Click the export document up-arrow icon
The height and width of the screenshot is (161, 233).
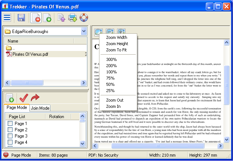pyautogui.click(x=62, y=18)
